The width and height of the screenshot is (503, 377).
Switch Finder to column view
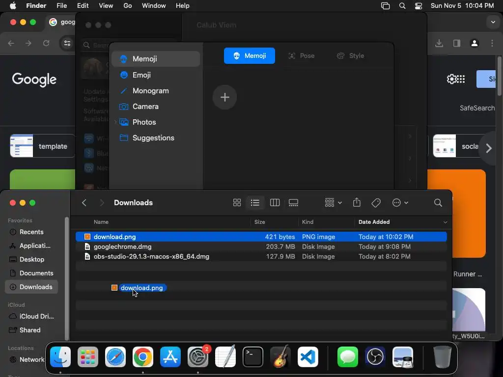click(x=275, y=203)
